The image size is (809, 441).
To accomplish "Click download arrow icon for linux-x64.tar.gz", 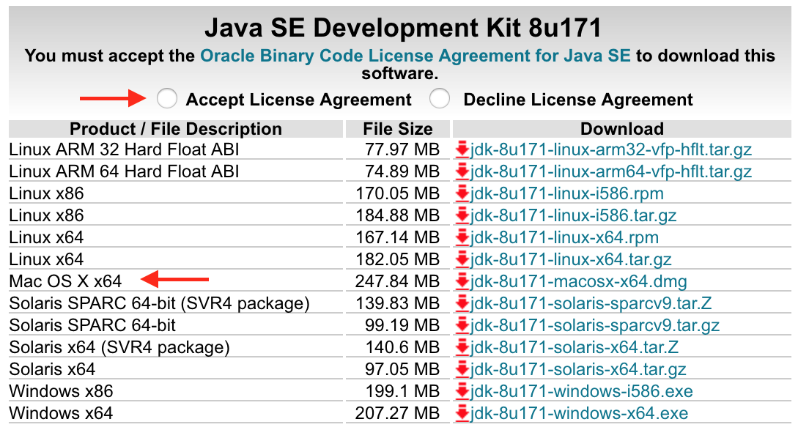I will (462, 259).
